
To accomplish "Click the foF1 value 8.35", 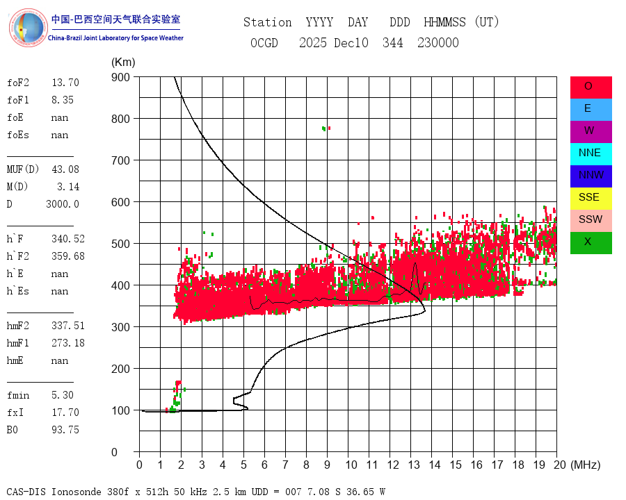I will [63, 100].
